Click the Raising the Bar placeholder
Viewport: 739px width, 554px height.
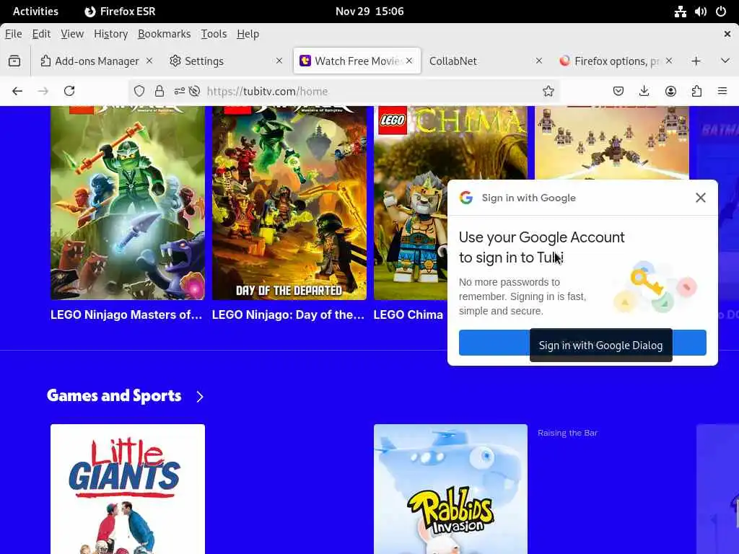click(567, 433)
